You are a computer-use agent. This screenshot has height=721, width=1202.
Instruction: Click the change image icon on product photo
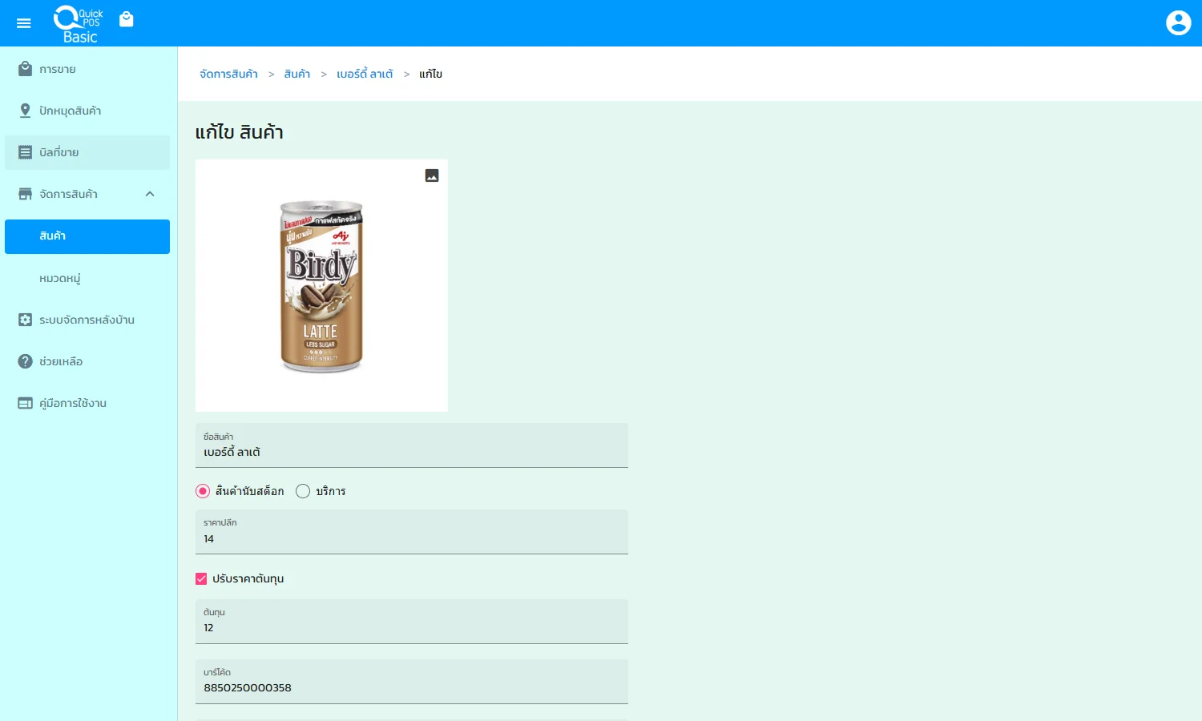click(x=432, y=175)
